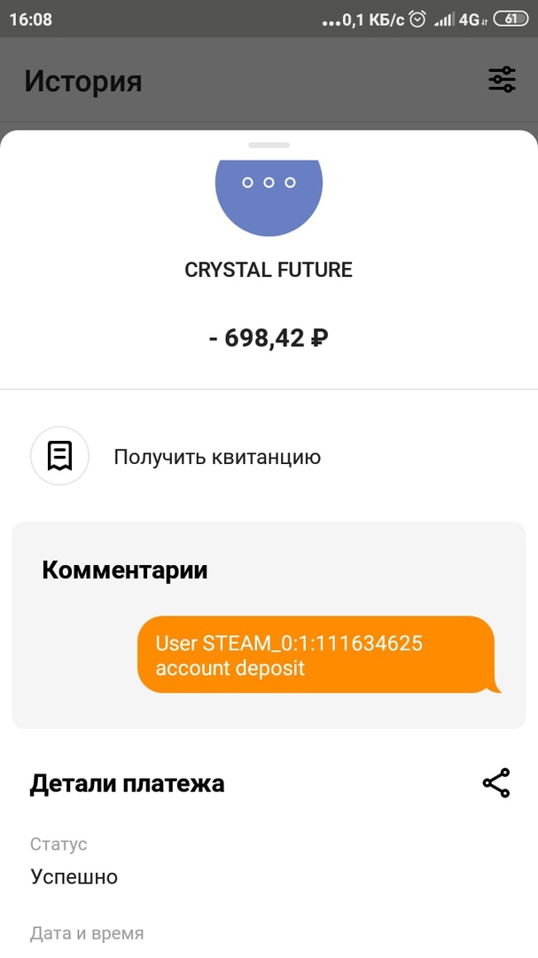Open the history filter settings icon
The width and height of the screenshot is (538, 958).
[502, 80]
